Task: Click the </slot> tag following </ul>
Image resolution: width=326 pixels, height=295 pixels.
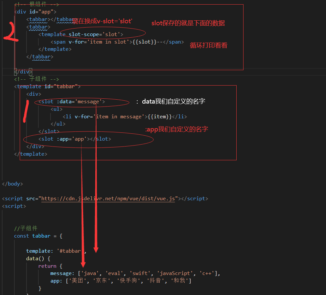Action: [x=49, y=131]
